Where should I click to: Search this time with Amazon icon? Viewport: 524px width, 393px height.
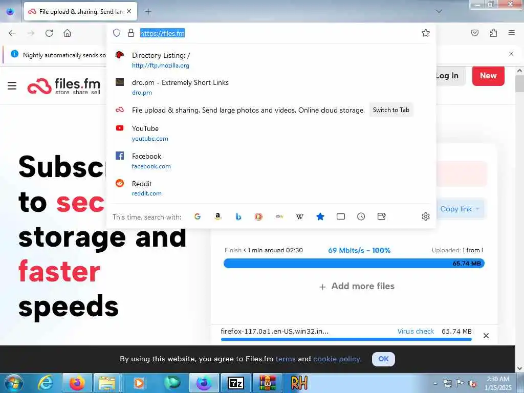(x=218, y=216)
